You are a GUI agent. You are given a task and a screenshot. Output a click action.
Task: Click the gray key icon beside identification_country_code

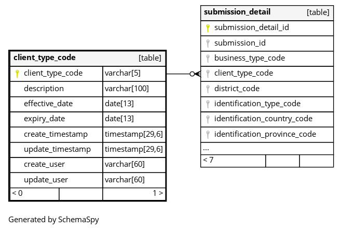pyautogui.click(x=208, y=119)
